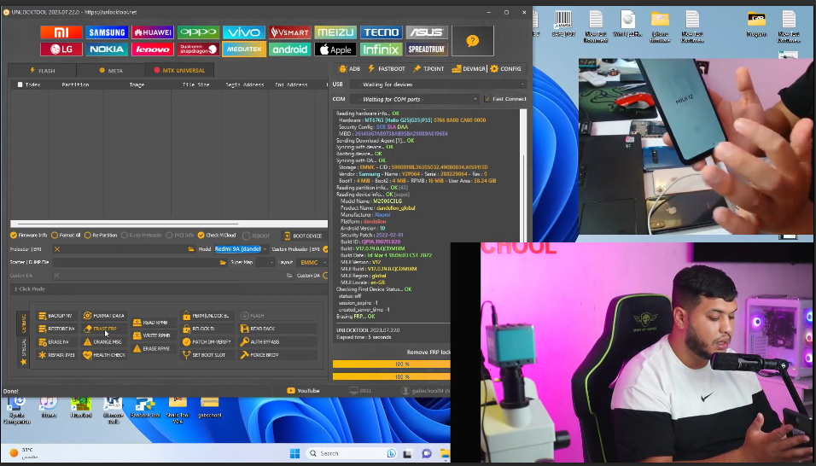
Task: Click the BOOT DEVICE button
Action: (x=303, y=236)
